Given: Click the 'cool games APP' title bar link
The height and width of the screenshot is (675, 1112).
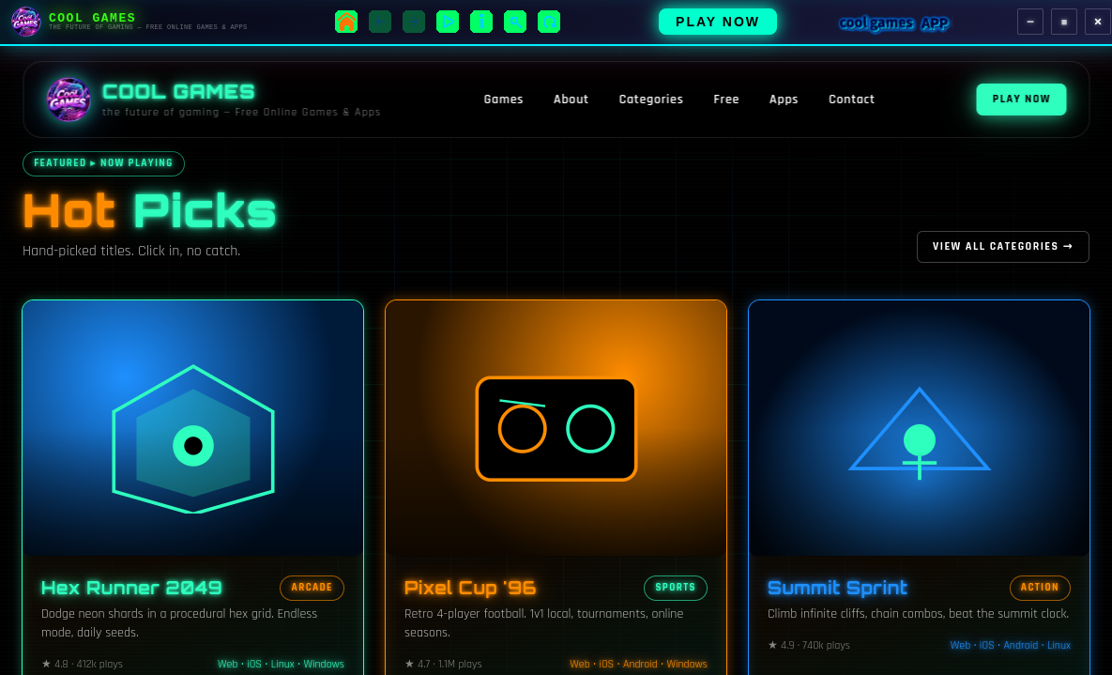Looking at the screenshot, I should (894, 23).
